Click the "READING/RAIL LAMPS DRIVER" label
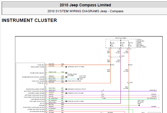This screenshot has height=113, width=167. pyautogui.click(x=35, y=89)
